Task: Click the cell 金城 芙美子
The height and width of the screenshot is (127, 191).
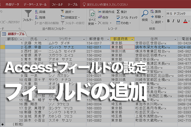Action: pos(36,116)
